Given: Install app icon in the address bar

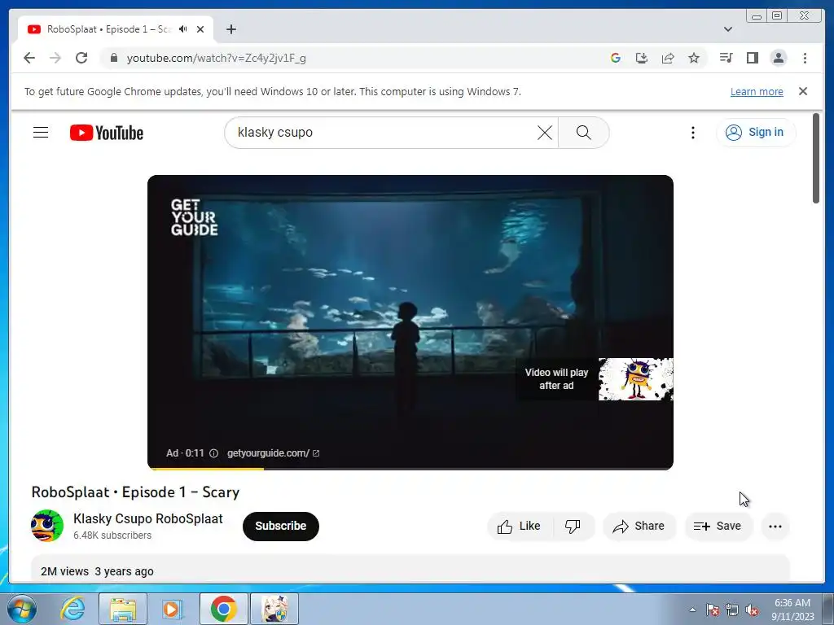Looking at the screenshot, I should [x=642, y=58].
